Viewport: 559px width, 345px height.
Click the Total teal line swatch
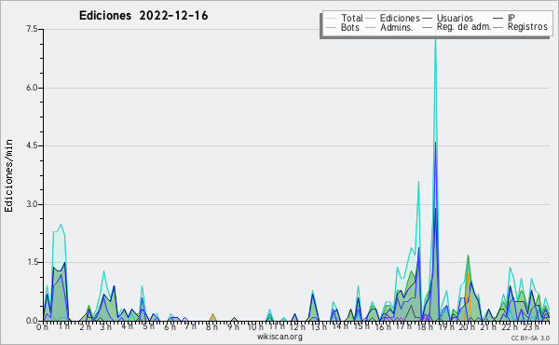tap(331, 18)
